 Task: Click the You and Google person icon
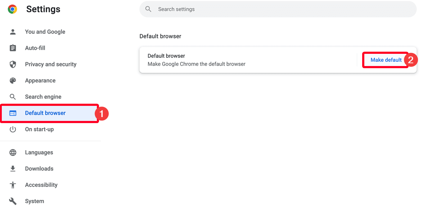click(13, 32)
